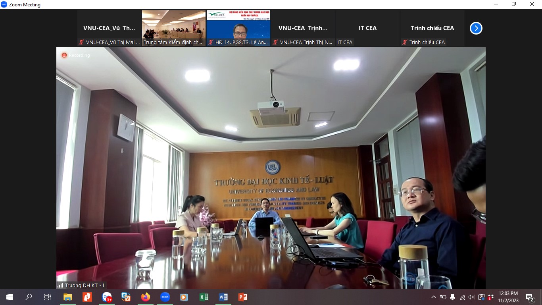This screenshot has height=305, width=542.
Task: Open File Explorer from the taskbar
Action: tap(68, 297)
